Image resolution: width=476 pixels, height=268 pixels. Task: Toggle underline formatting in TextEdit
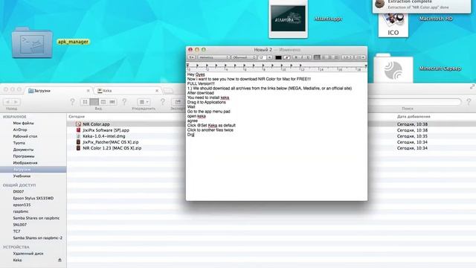pos(308,57)
